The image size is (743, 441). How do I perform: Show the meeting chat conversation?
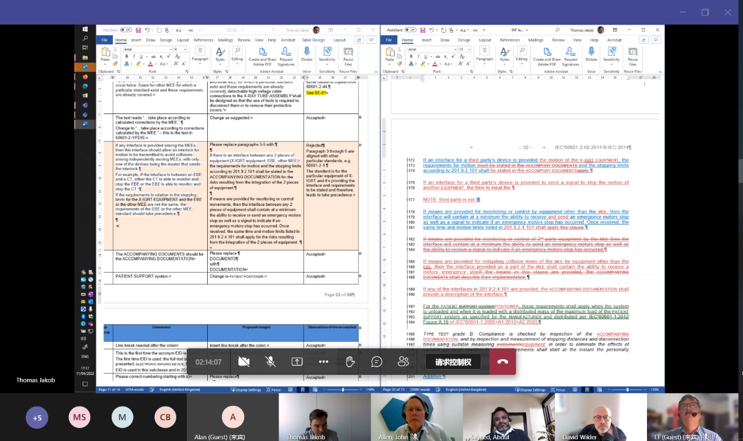[376, 361]
